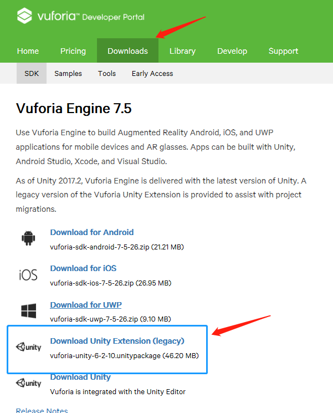Navigate to the Develop menu

click(232, 51)
